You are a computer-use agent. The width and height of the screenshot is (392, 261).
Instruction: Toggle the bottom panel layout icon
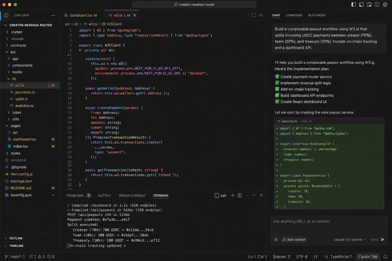tap(361, 5)
